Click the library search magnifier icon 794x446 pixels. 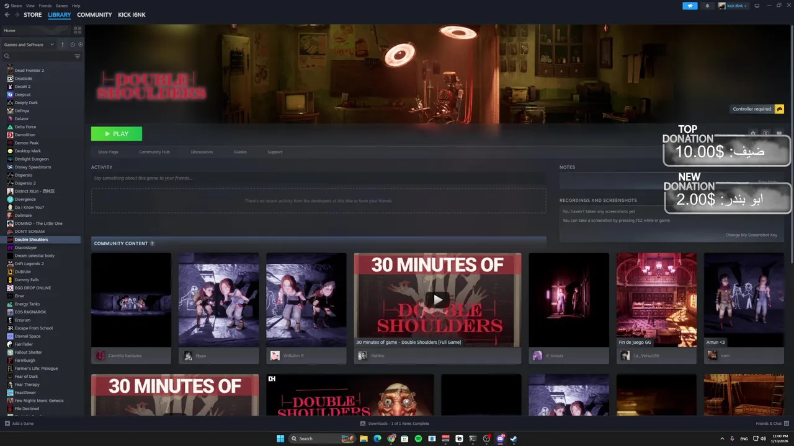pyautogui.click(x=7, y=56)
